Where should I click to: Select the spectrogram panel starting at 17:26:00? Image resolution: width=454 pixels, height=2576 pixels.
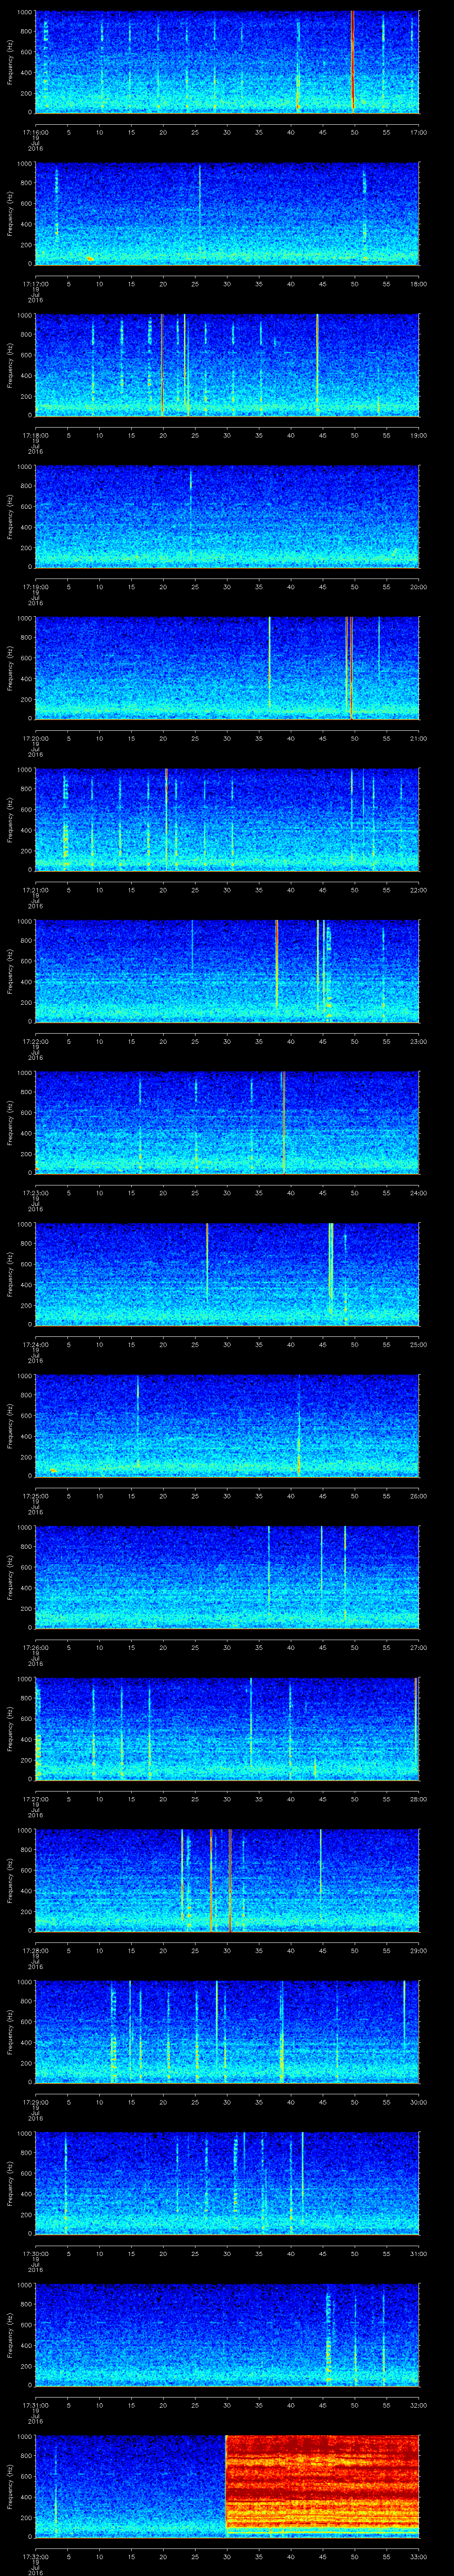(x=227, y=1577)
